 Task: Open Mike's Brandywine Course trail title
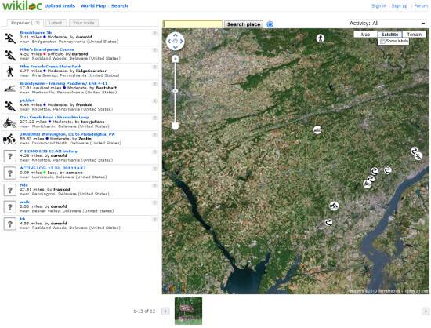[47, 49]
